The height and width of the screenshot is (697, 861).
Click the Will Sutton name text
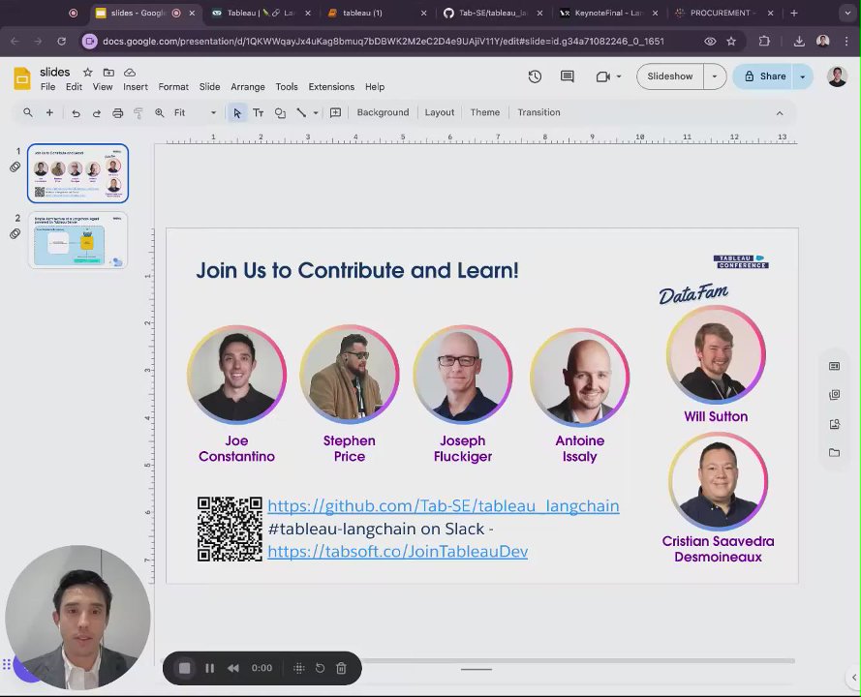pos(716,416)
